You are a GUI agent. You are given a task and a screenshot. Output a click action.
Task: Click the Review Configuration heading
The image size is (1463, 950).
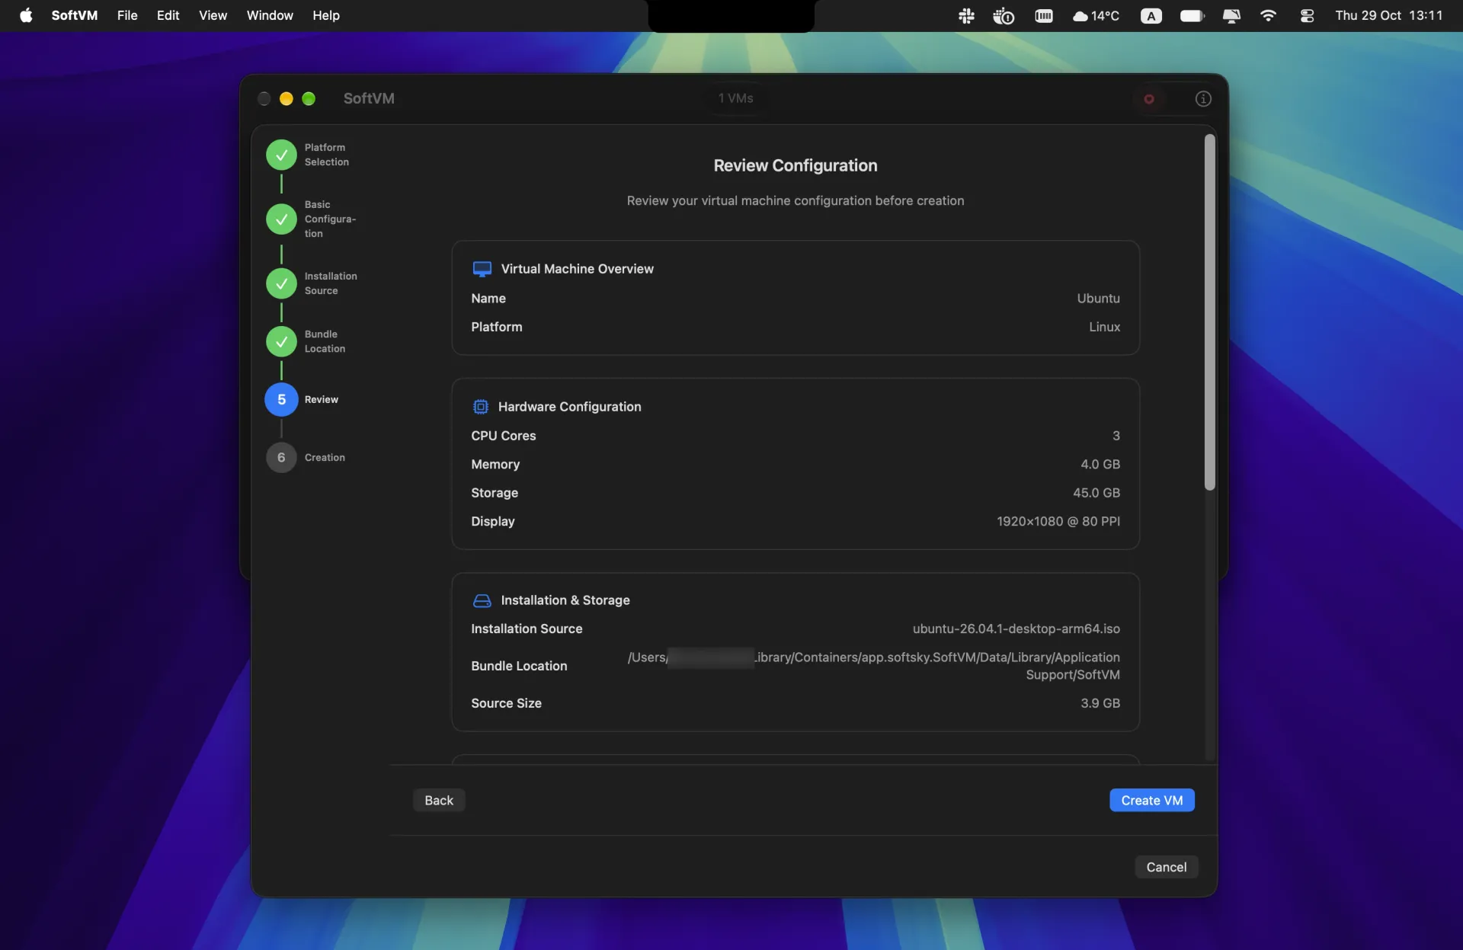coord(795,165)
